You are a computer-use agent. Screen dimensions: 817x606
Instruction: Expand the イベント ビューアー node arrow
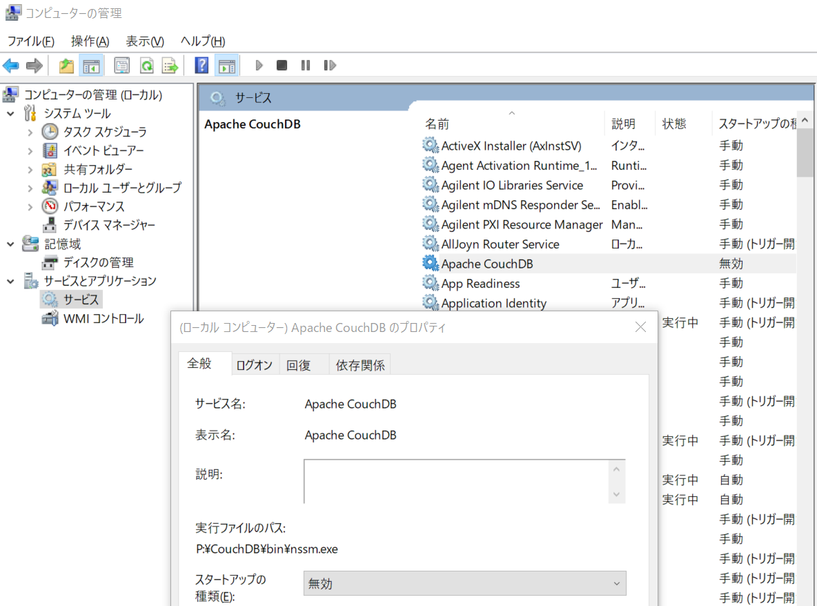[30, 151]
